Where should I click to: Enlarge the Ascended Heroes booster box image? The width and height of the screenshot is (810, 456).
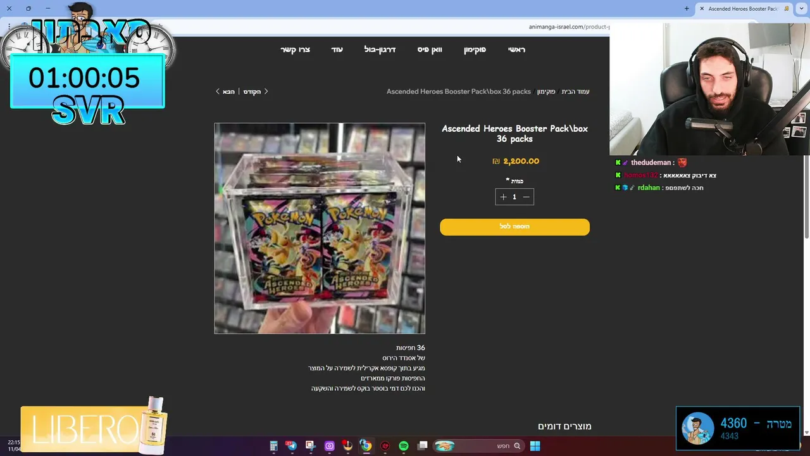click(320, 229)
